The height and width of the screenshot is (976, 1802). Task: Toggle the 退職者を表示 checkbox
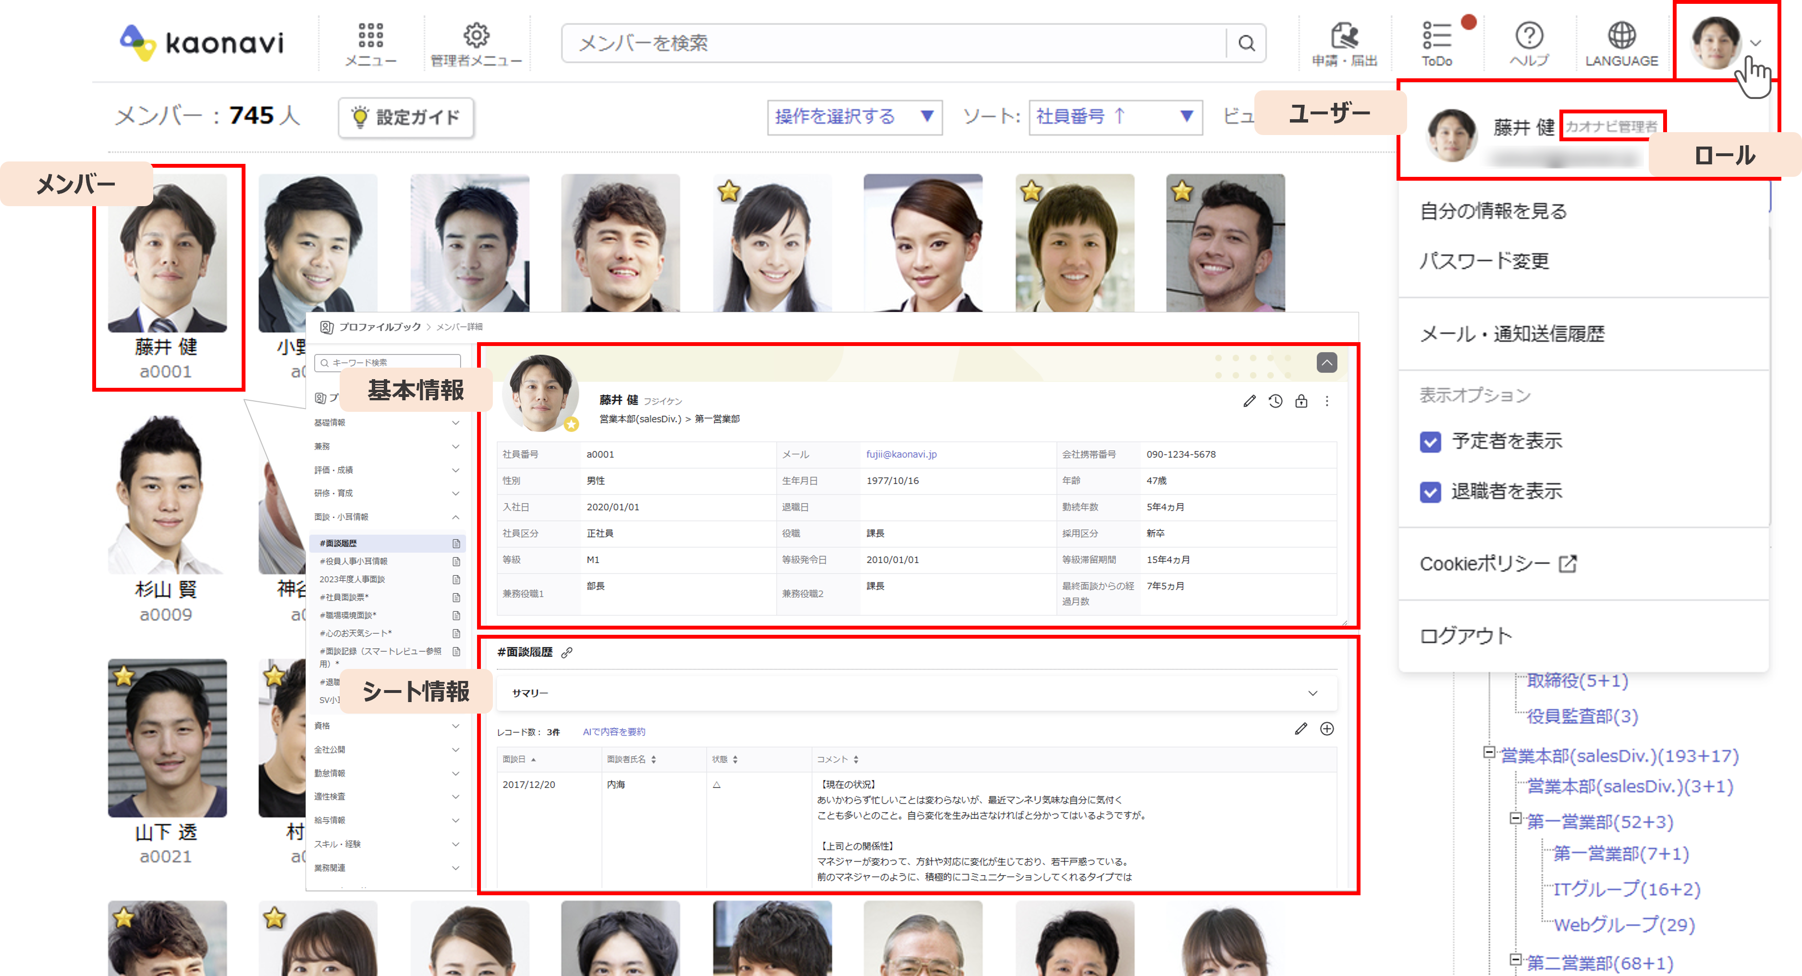(1431, 493)
